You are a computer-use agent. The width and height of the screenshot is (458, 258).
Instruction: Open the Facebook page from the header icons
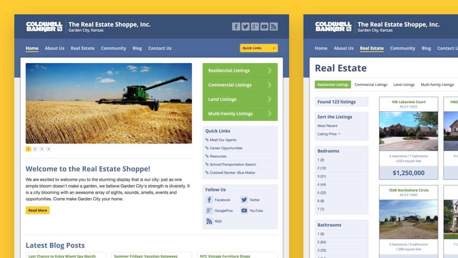click(236, 27)
